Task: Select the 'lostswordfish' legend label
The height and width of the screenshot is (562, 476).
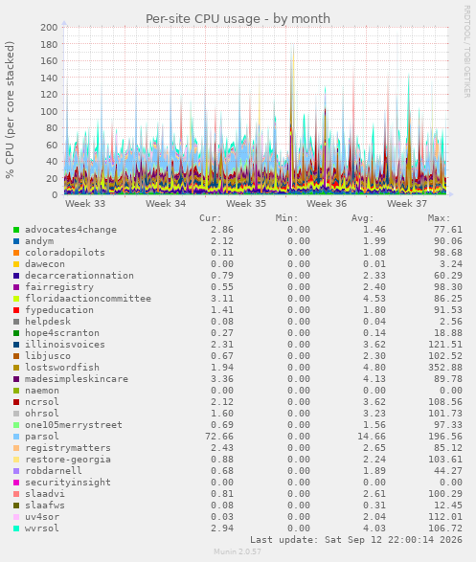Action: click(62, 368)
